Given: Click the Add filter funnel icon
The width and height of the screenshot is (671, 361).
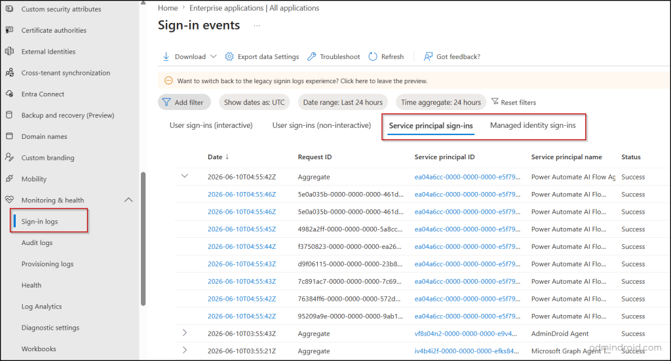Looking at the screenshot, I should pos(166,102).
